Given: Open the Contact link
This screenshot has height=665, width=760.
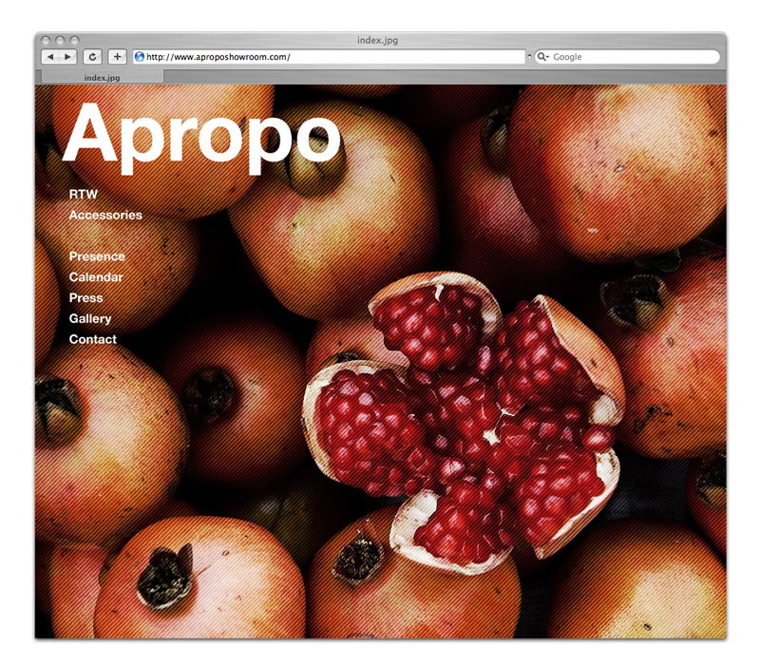Looking at the screenshot, I should [93, 339].
